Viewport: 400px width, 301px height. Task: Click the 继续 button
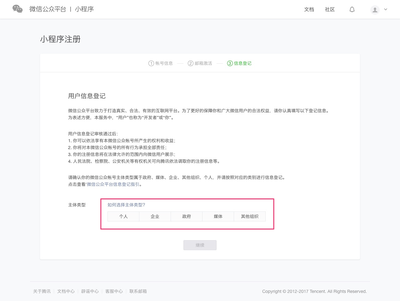(x=200, y=245)
